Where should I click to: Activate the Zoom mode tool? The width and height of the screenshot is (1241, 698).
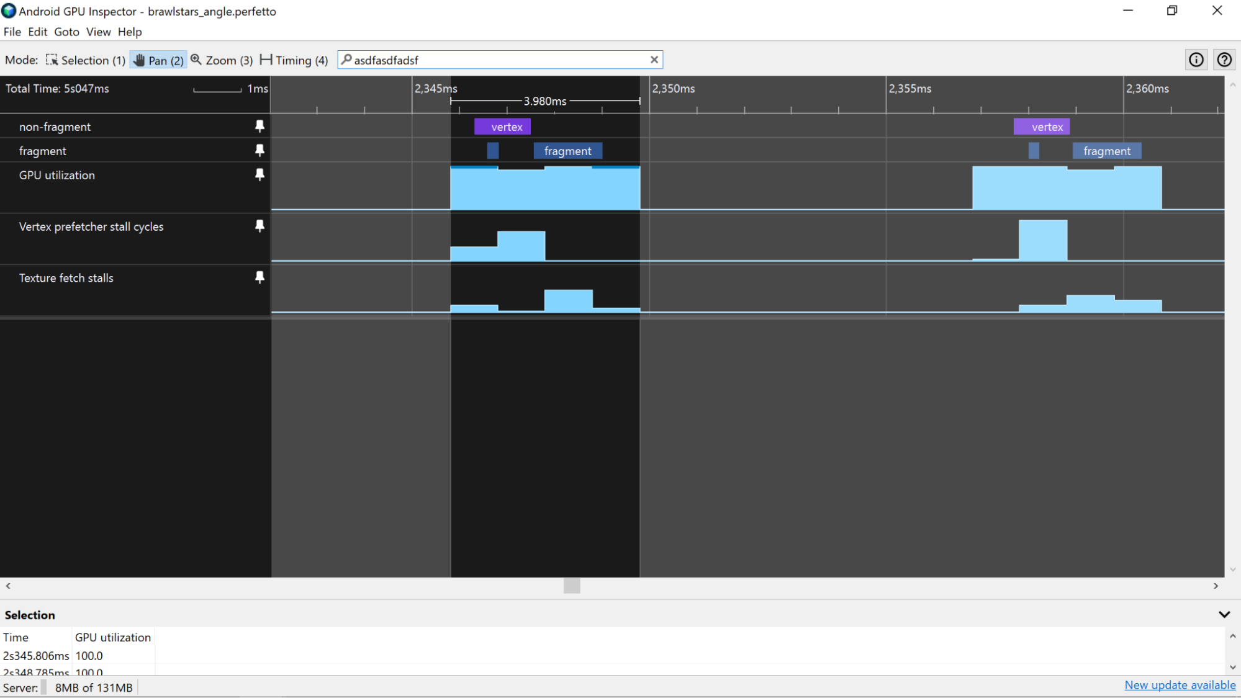click(222, 60)
